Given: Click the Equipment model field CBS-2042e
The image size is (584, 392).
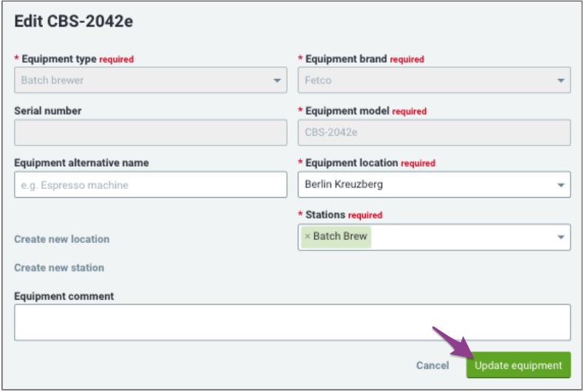Looking at the screenshot, I should (x=434, y=132).
